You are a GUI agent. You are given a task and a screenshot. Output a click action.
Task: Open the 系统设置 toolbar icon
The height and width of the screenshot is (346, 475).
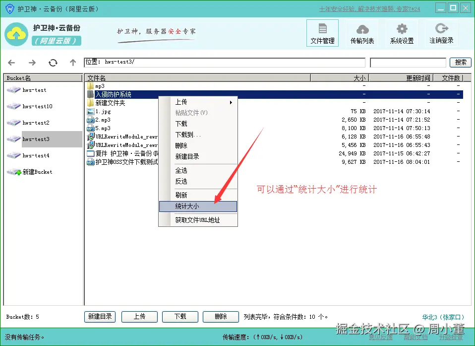tap(402, 33)
